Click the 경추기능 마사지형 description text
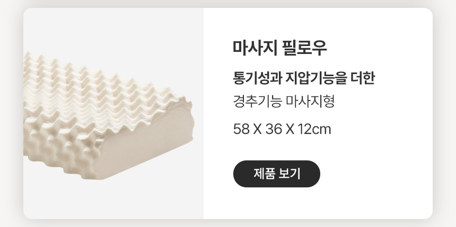Image resolution: width=456 pixels, height=227 pixels. pyautogui.click(x=284, y=101)
